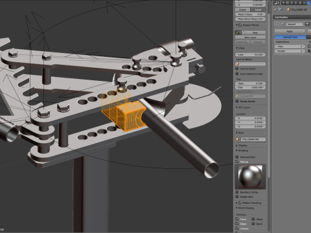Open the Add Modifier dropdown

pyautogui.click(x=292, y=17)
